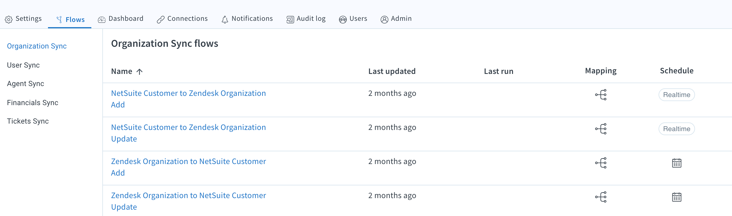This screenshot has height=216, width=732.
Task: Open Zendesk Organization to NetSuite Customer Add flow
Action: 188,167
